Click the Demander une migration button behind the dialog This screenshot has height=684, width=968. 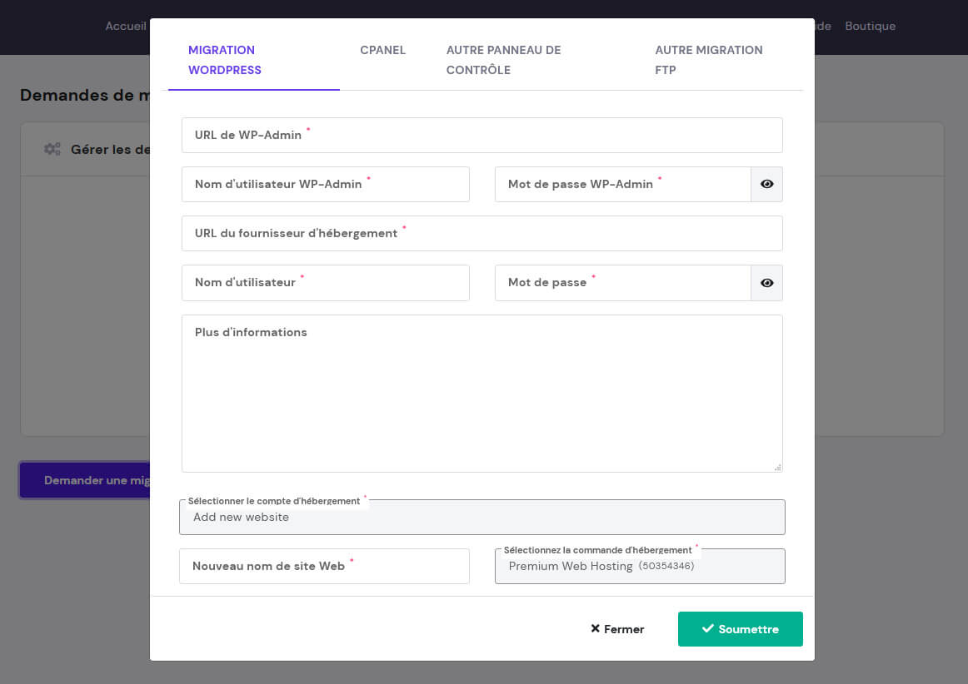pos(85,480)
